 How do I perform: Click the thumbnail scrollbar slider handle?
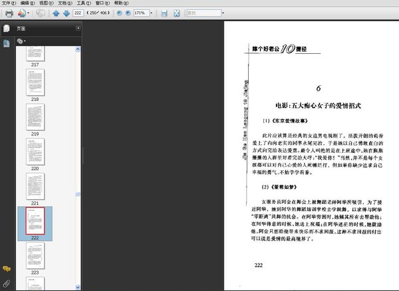pyautogui.click(x=78, y=195)
